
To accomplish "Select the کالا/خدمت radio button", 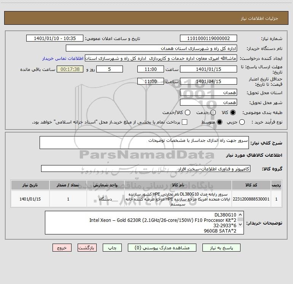I will tap(188, 112).
